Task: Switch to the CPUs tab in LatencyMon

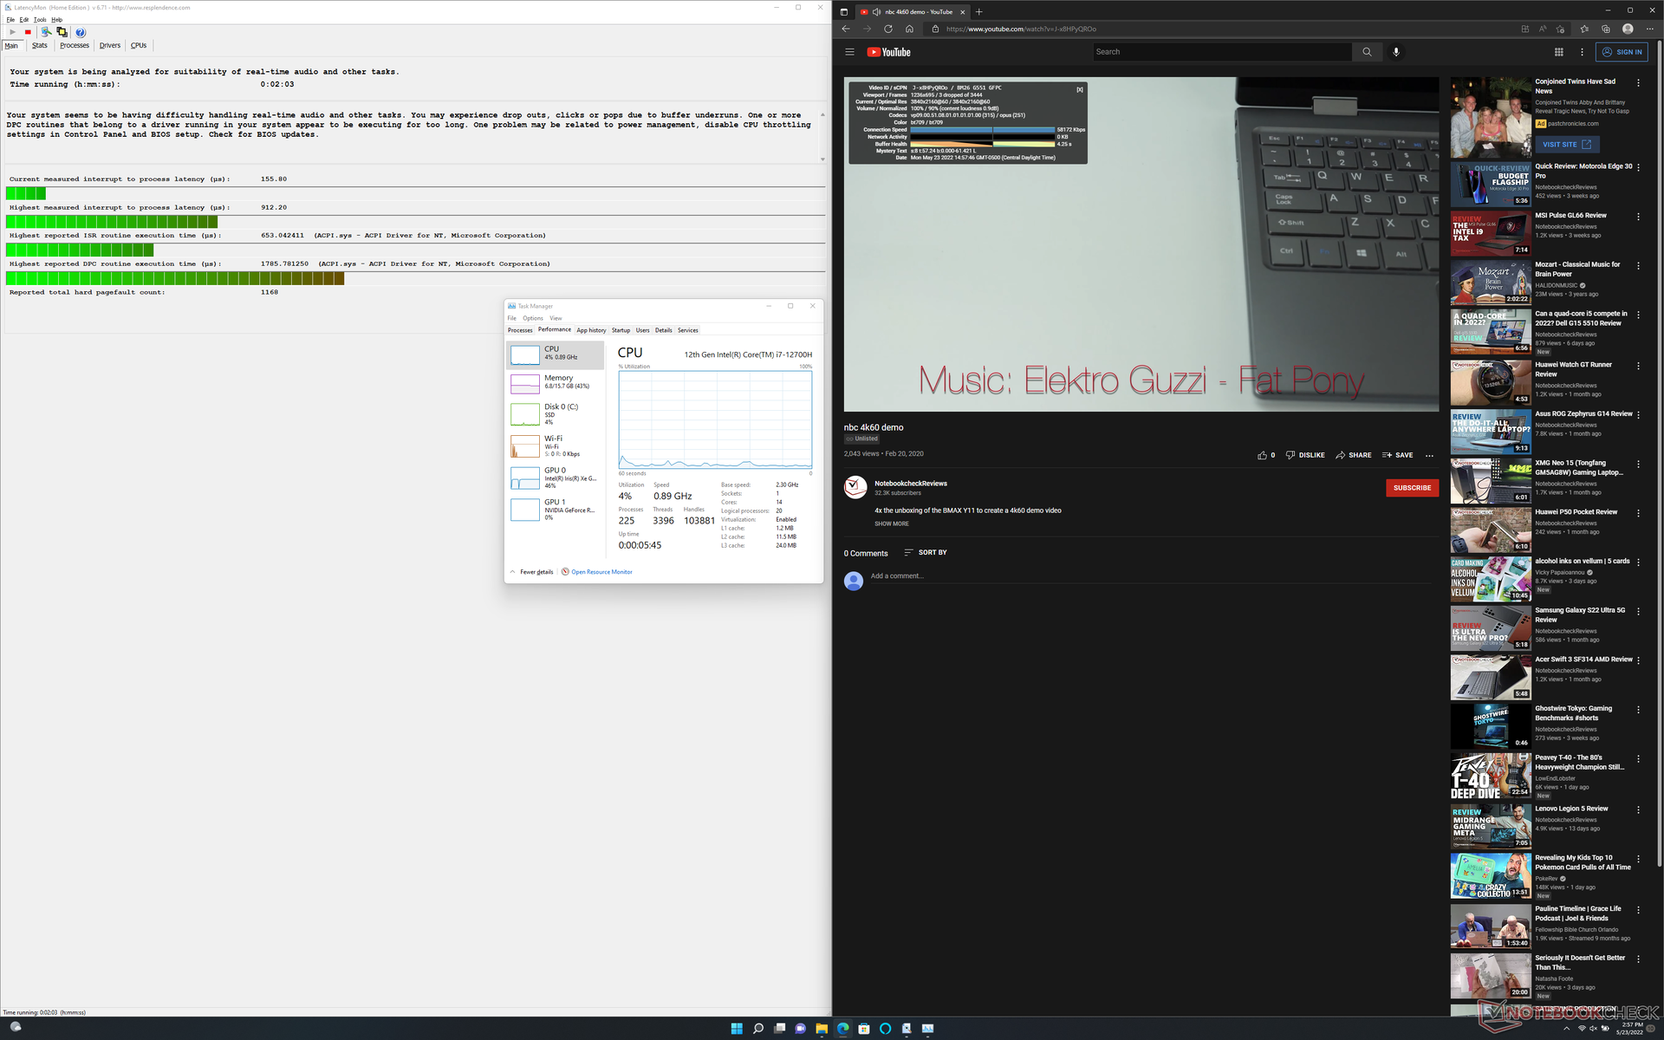Action: point(139,45)
